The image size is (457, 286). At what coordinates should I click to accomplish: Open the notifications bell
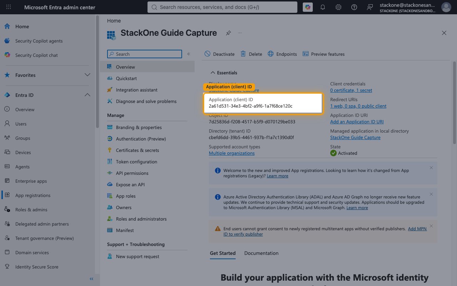click(323, 7)
